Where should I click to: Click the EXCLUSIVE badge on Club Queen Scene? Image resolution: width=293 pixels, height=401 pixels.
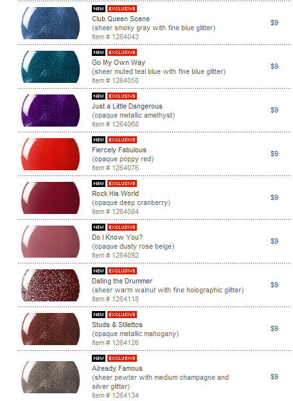(x=122, y=9)
